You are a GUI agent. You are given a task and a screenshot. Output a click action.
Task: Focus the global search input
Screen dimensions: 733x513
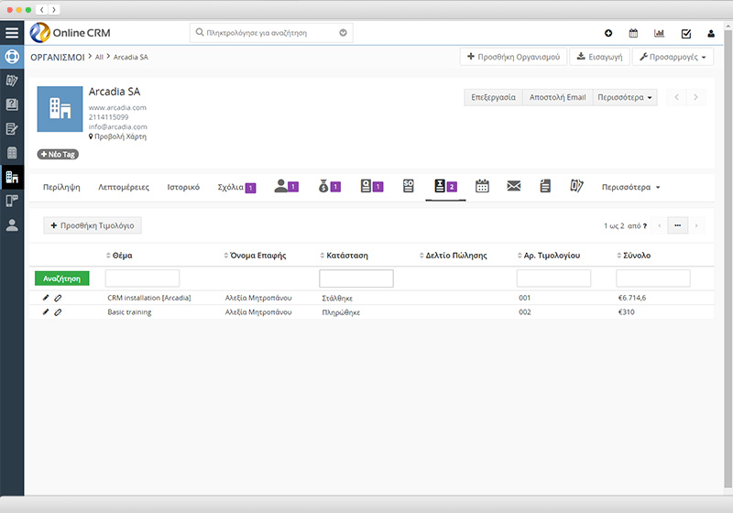pos(271,33)
